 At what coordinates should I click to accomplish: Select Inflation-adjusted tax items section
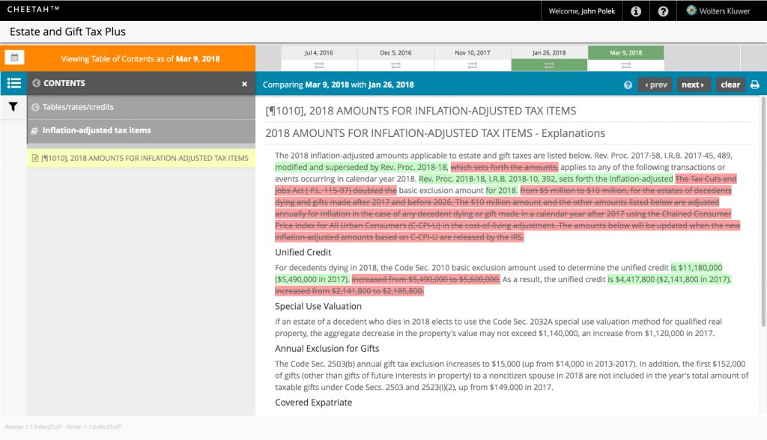point(97,130)
